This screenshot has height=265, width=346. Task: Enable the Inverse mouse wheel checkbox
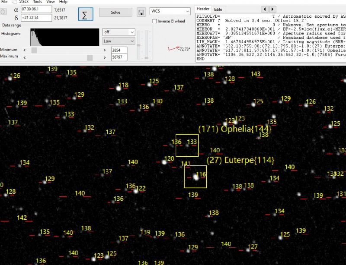point(155,21)
